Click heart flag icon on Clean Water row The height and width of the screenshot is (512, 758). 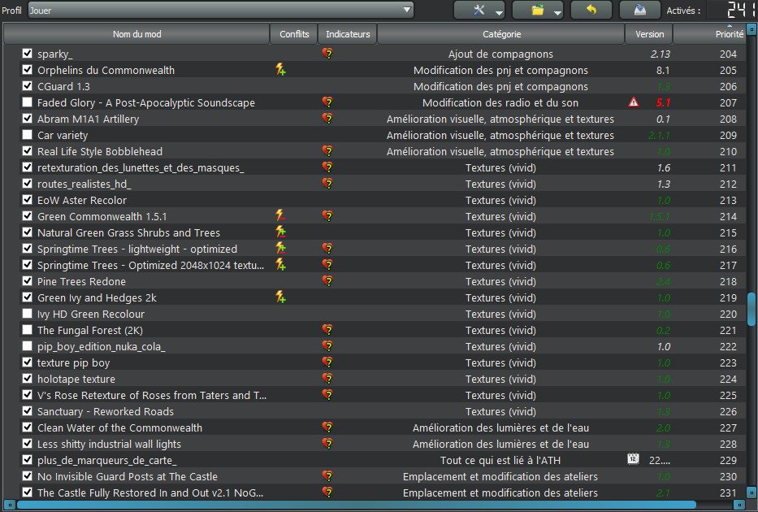tap(327, 427)
